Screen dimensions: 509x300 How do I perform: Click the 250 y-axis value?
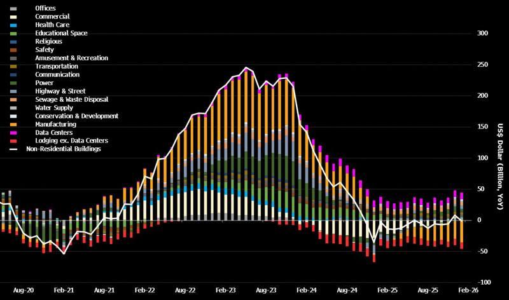(482, 65)
